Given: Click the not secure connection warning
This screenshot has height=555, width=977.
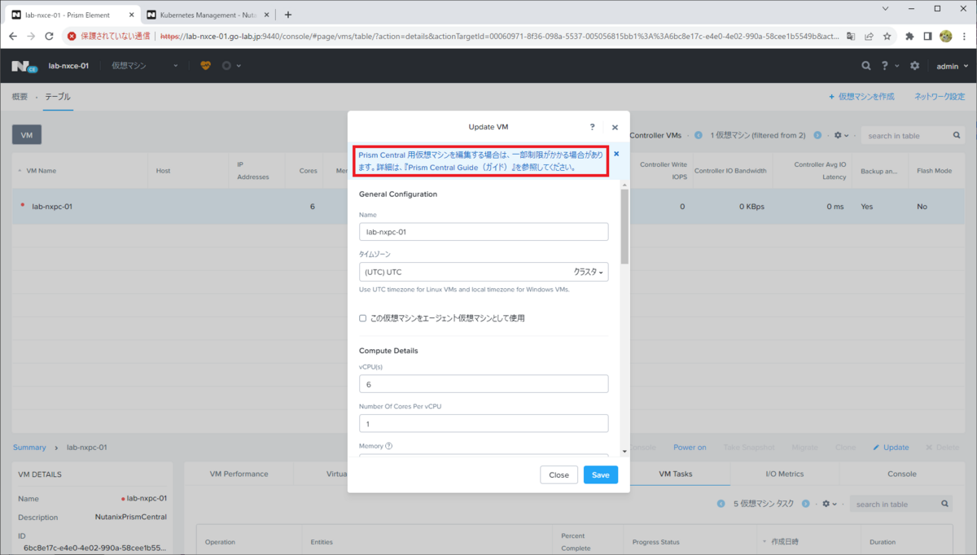Looking at the screenshot, I should point(108,36).
